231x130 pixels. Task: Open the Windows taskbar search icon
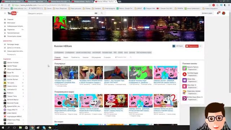pyautogui.click(x=9, y=127)
